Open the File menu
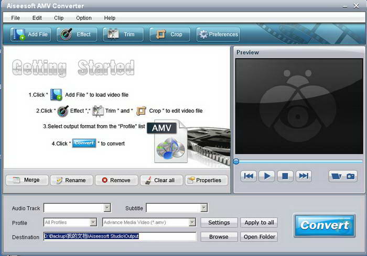 [x=15, y=18]
